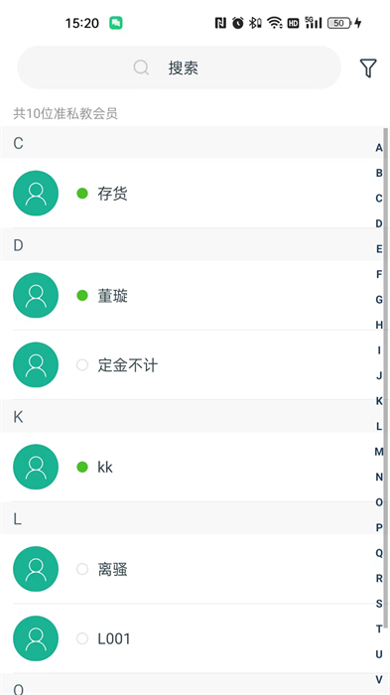Select the empty circle next to 离骚
Viewport: 390px width, 695px height.
[x=82, y=569]
